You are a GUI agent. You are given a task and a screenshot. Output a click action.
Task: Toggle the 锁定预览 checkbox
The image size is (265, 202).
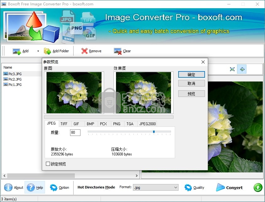click(x=48, y=164)
